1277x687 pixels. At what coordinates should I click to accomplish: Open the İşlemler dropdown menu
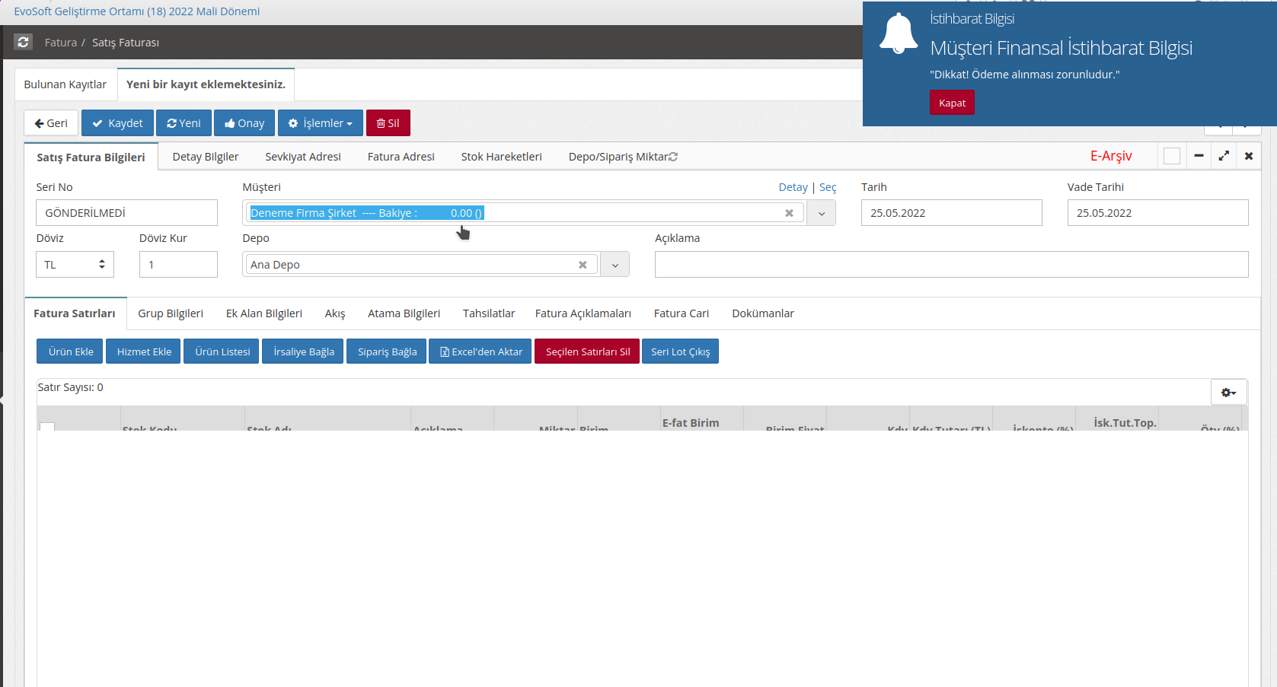tap(320, 123)
